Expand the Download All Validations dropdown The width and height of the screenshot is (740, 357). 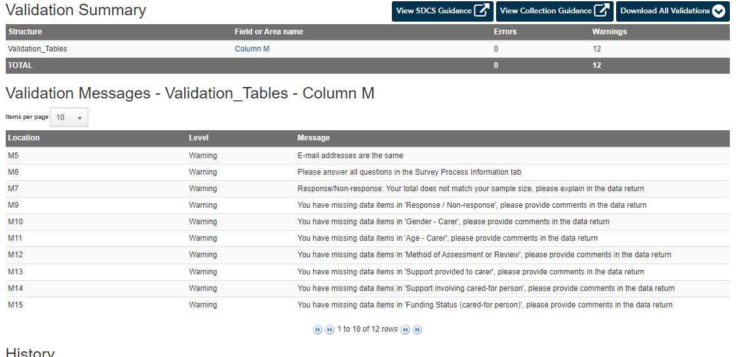click(673, 11)
